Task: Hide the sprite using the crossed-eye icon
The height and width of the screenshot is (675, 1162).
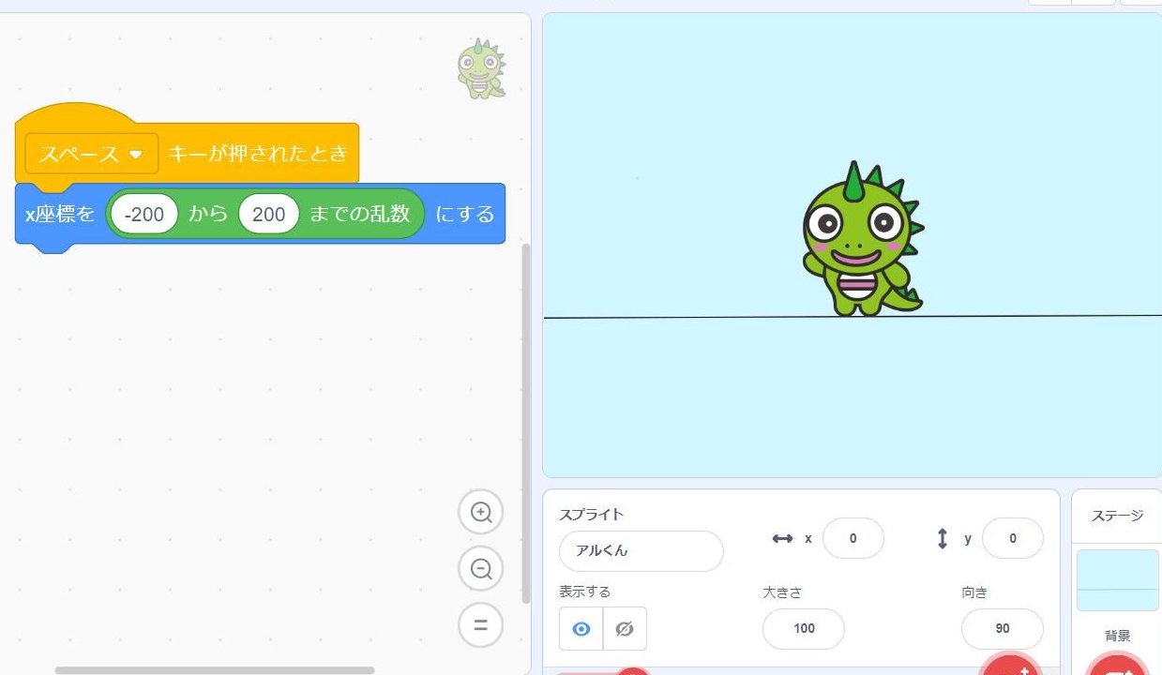Action: coord(625,629)
